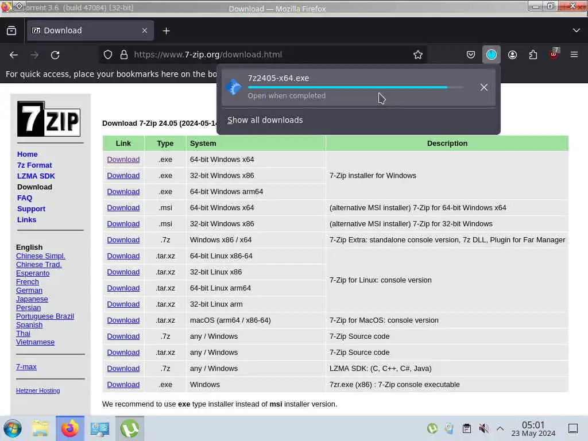Open the Firefox account icon
588x441 pixels.
click(512, 55)
